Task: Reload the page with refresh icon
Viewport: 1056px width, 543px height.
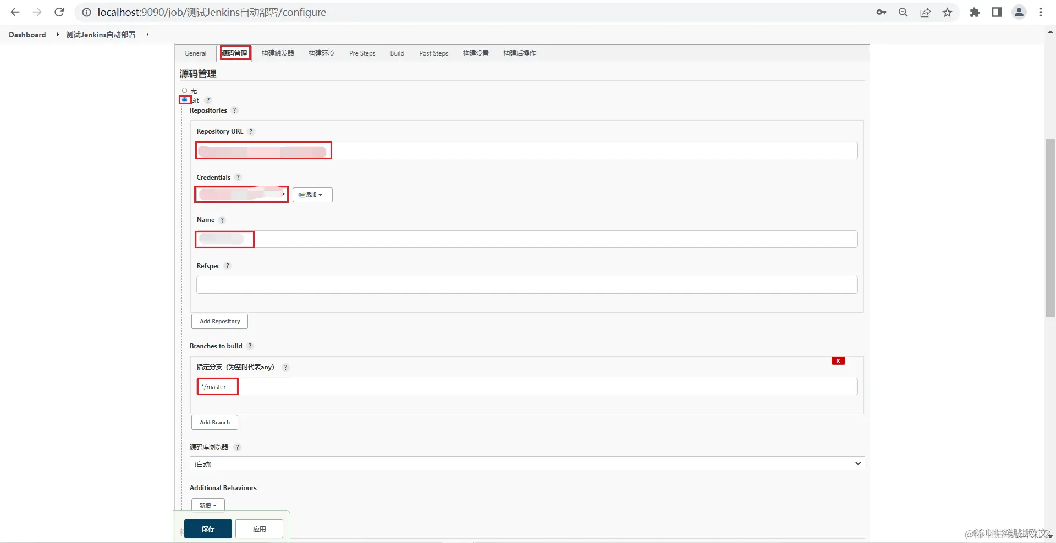Action: click(x=59, y=12)
